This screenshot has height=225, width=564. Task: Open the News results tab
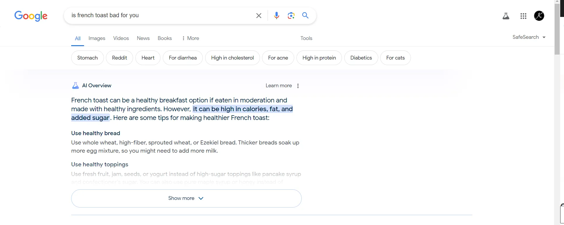pyautogui.click(x=143, y=38)
